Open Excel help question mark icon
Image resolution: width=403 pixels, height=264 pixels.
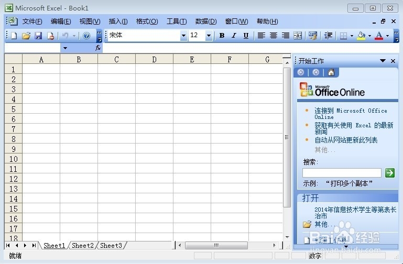click(x=86, y=36)
